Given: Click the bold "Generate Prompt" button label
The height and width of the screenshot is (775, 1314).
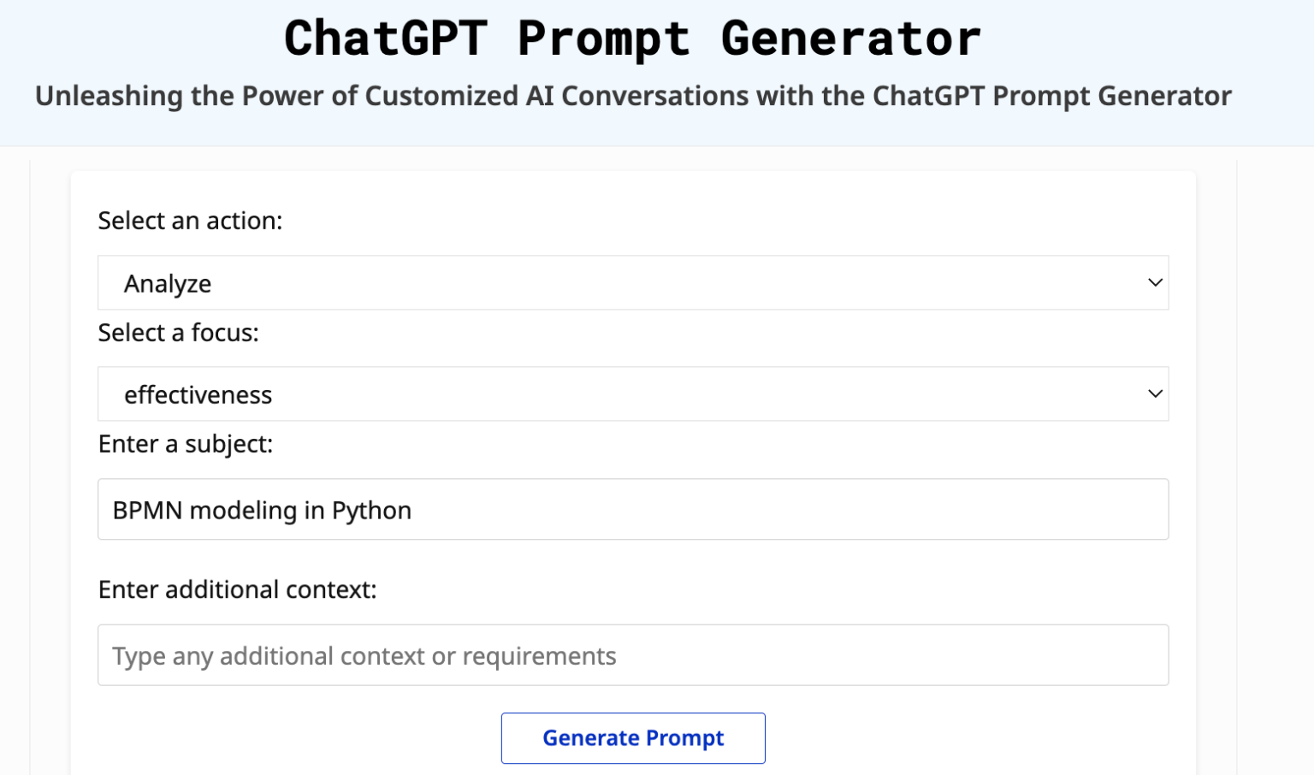Looking at the screenshot, I should coord(633,737).
